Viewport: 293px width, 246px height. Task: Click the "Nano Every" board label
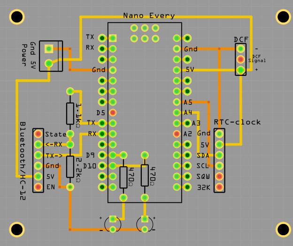[x=149, y=15]
